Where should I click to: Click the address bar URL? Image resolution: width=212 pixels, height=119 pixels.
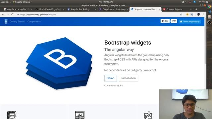[x=38, y=15]
